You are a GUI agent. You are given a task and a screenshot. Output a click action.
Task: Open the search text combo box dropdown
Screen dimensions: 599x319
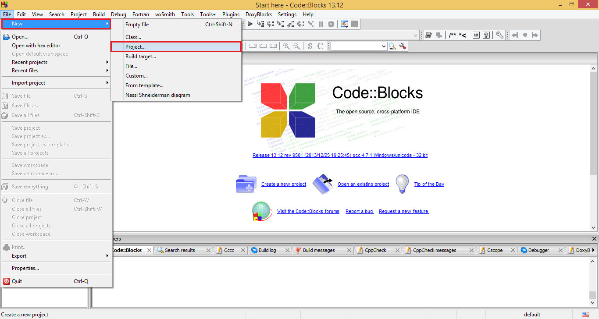pyautogui.click(x=384, y=46)
